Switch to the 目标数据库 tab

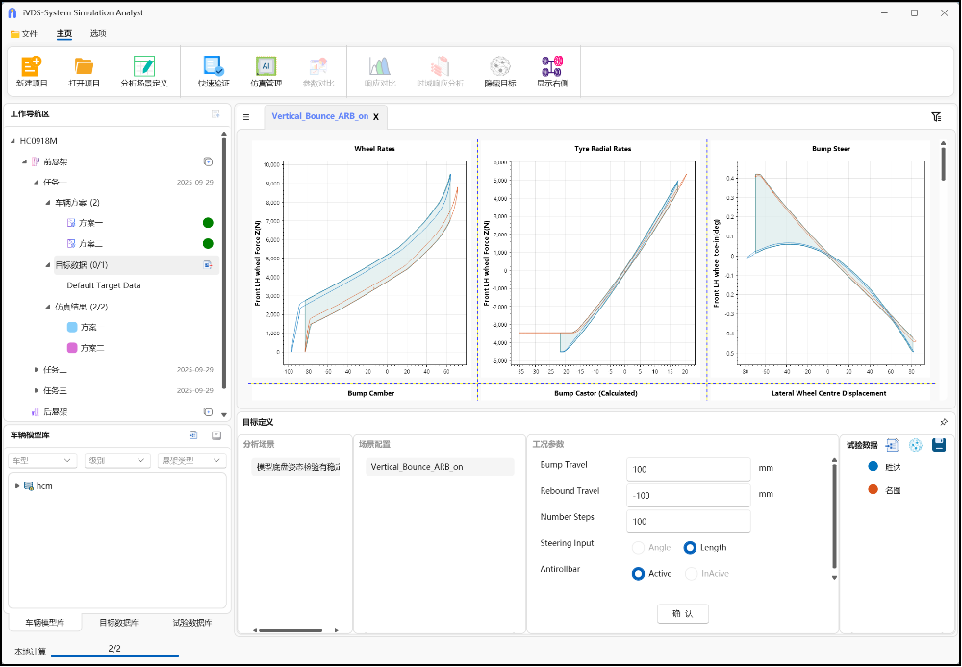(119, 623)
